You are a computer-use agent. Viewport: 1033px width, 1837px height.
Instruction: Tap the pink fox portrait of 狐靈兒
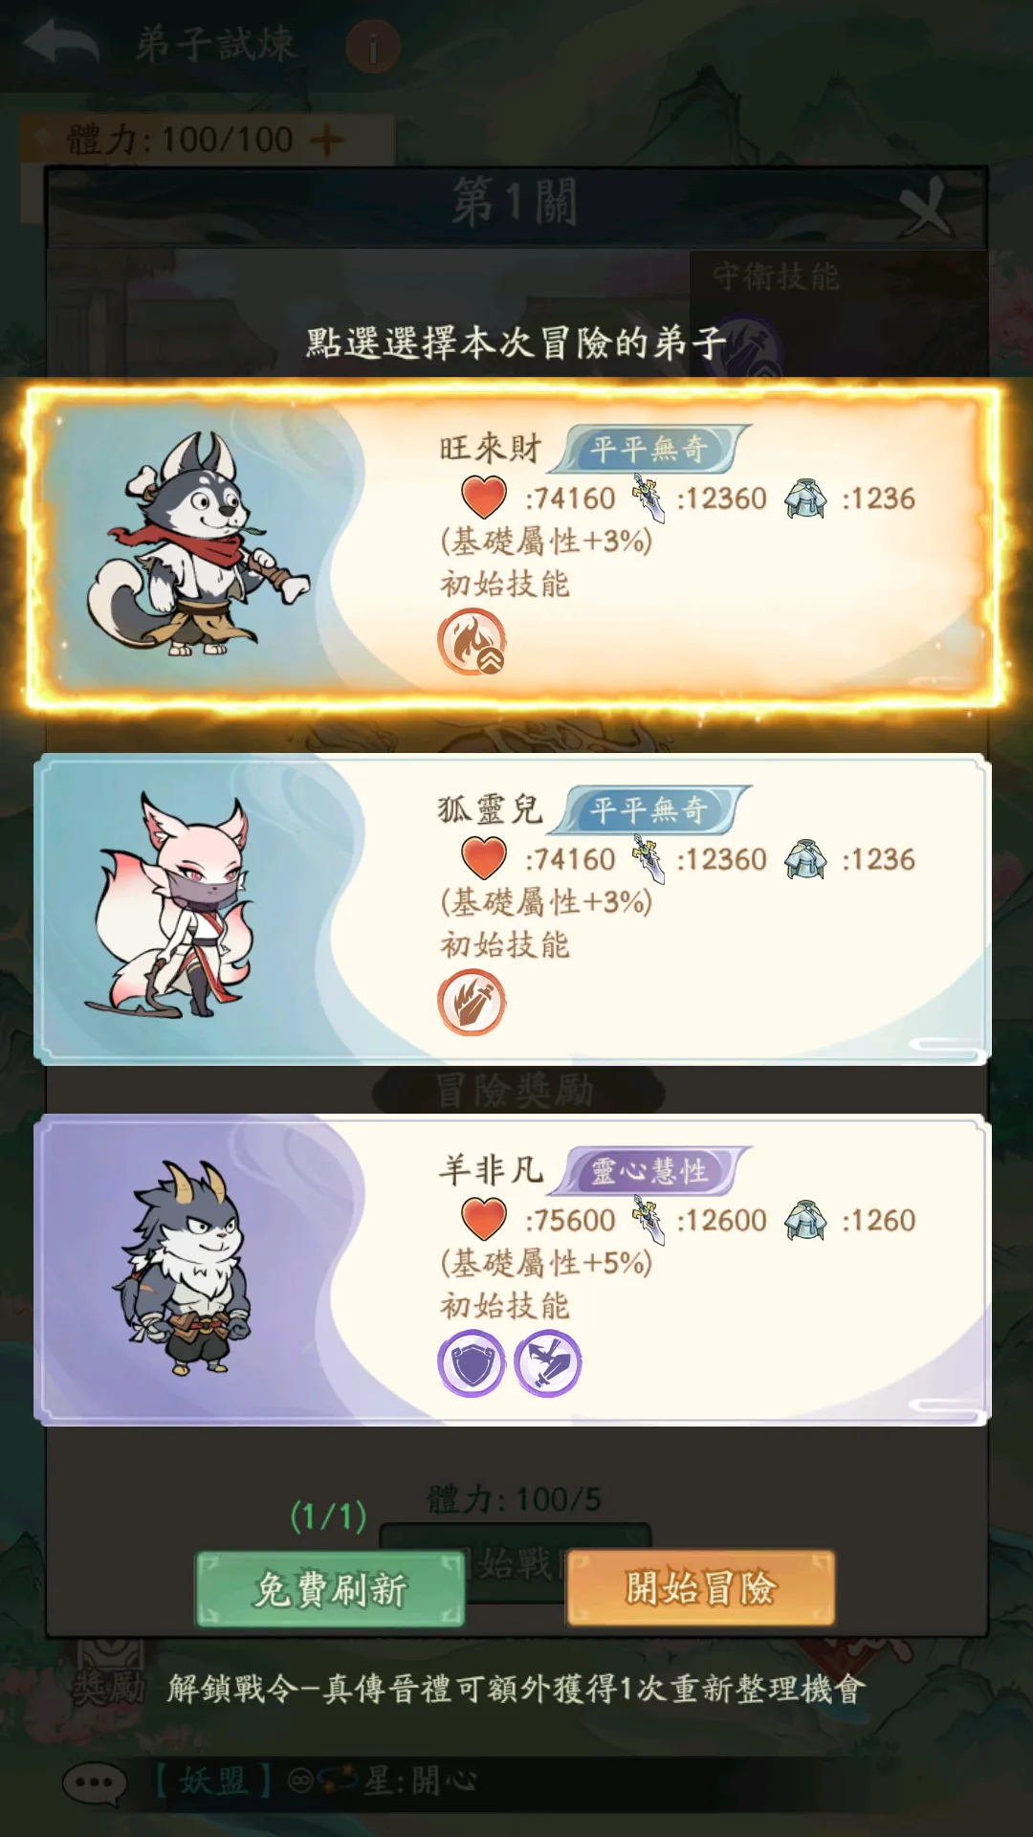(x=174, y=904)
